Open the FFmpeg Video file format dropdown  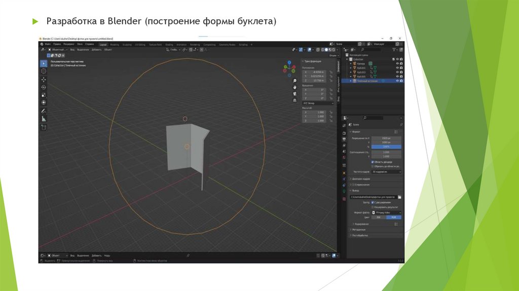386,212
